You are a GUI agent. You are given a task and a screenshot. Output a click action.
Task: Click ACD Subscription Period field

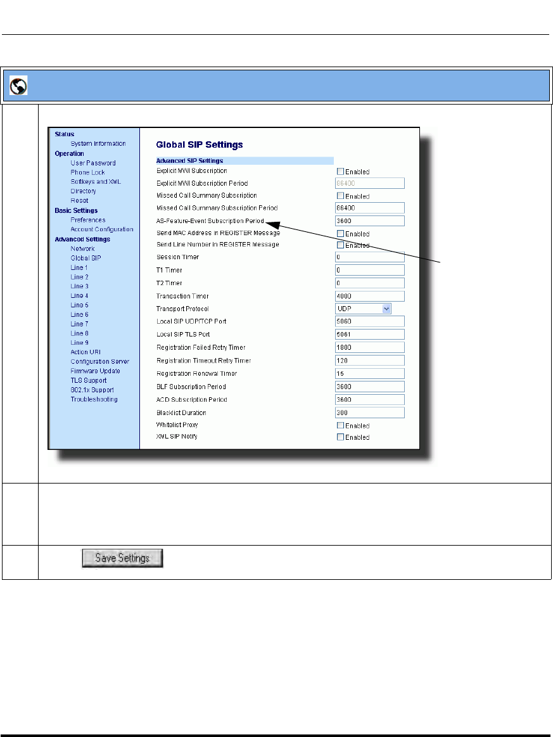coord(370,399)
